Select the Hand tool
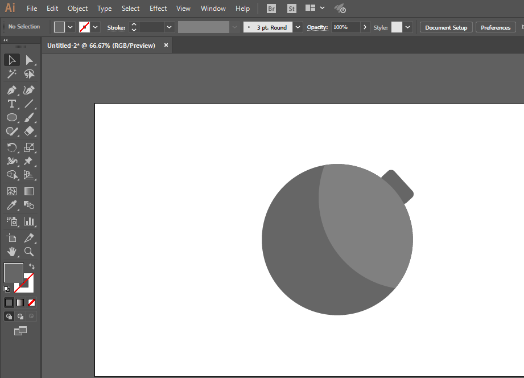Screen dimensions: 524x378 coord(12,252)
